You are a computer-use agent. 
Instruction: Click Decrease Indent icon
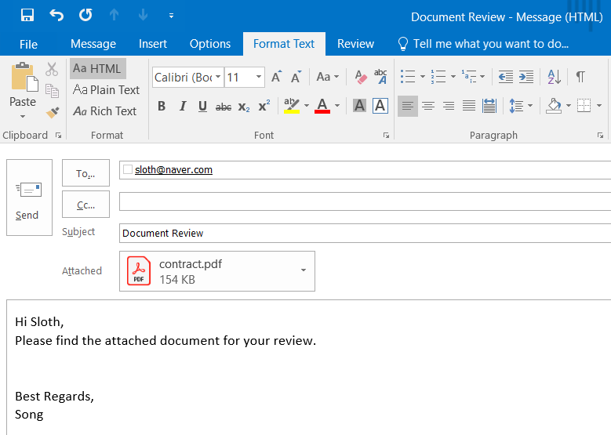506,77
